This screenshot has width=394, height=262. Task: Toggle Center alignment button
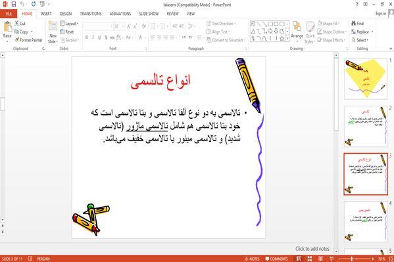(x=159, y=37)
